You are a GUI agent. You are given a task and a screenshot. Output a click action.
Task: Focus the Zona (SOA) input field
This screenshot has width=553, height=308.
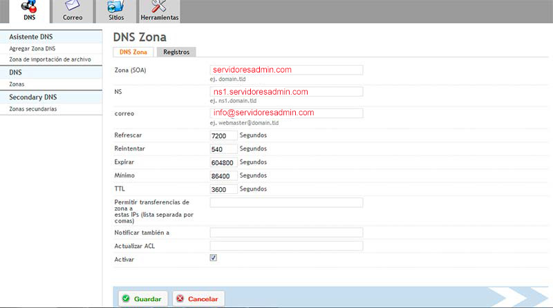[x=286, y=70]
